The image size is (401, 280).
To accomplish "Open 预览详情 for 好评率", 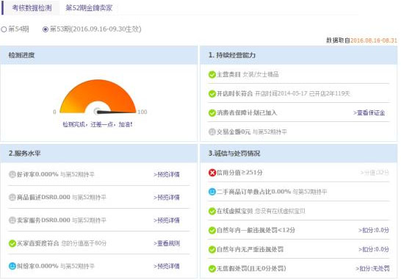I will pos(167,175).
